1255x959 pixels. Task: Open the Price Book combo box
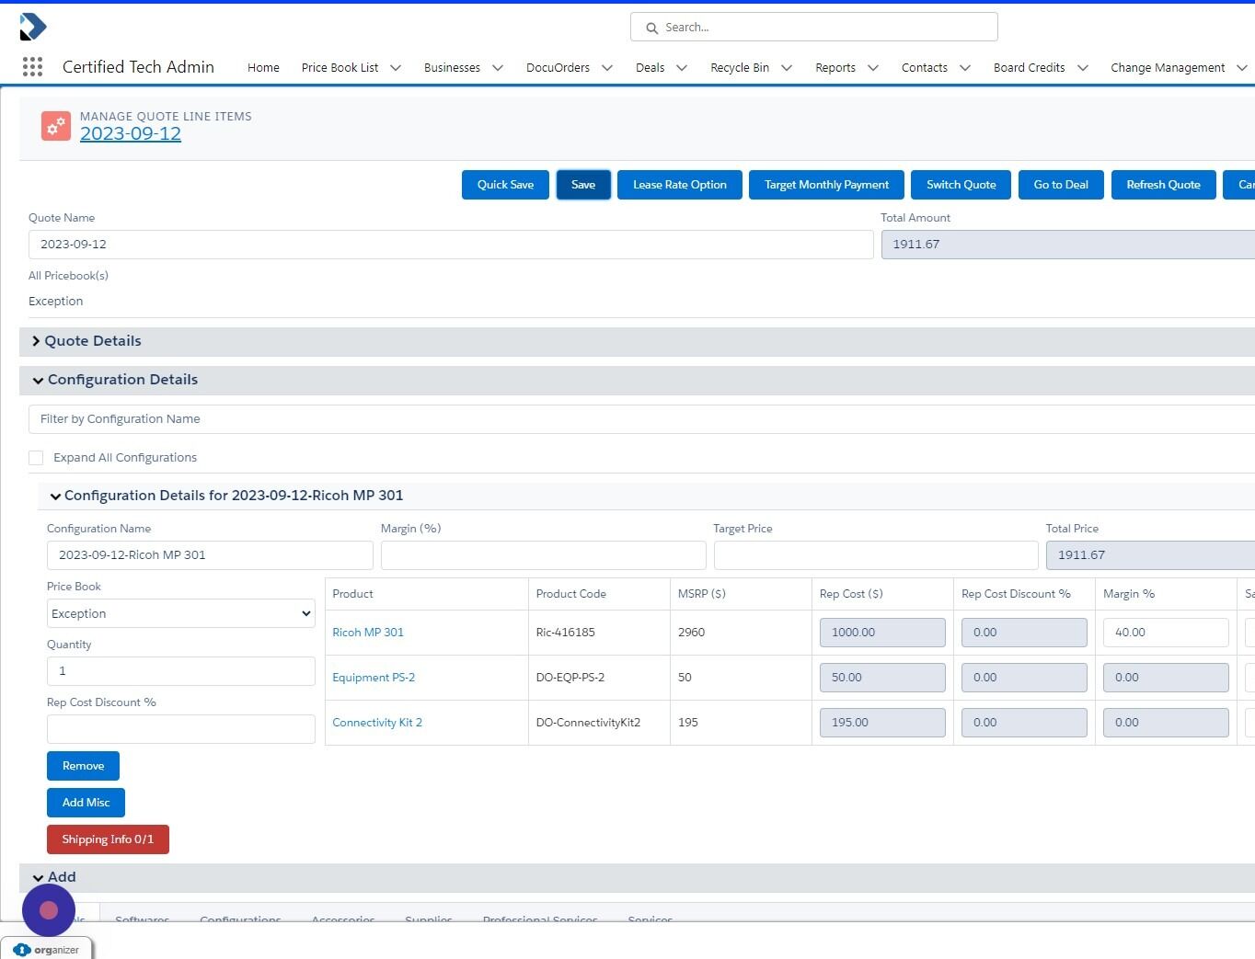(x=180, y=613)
